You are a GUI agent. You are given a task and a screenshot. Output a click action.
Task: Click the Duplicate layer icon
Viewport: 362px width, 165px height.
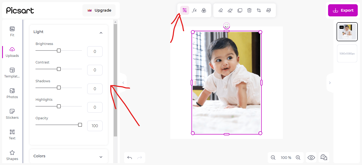pyautogui.click(x=240, y=10)
